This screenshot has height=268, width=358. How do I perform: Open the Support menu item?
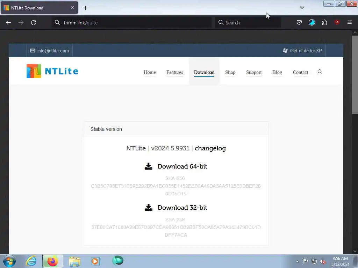254,72
